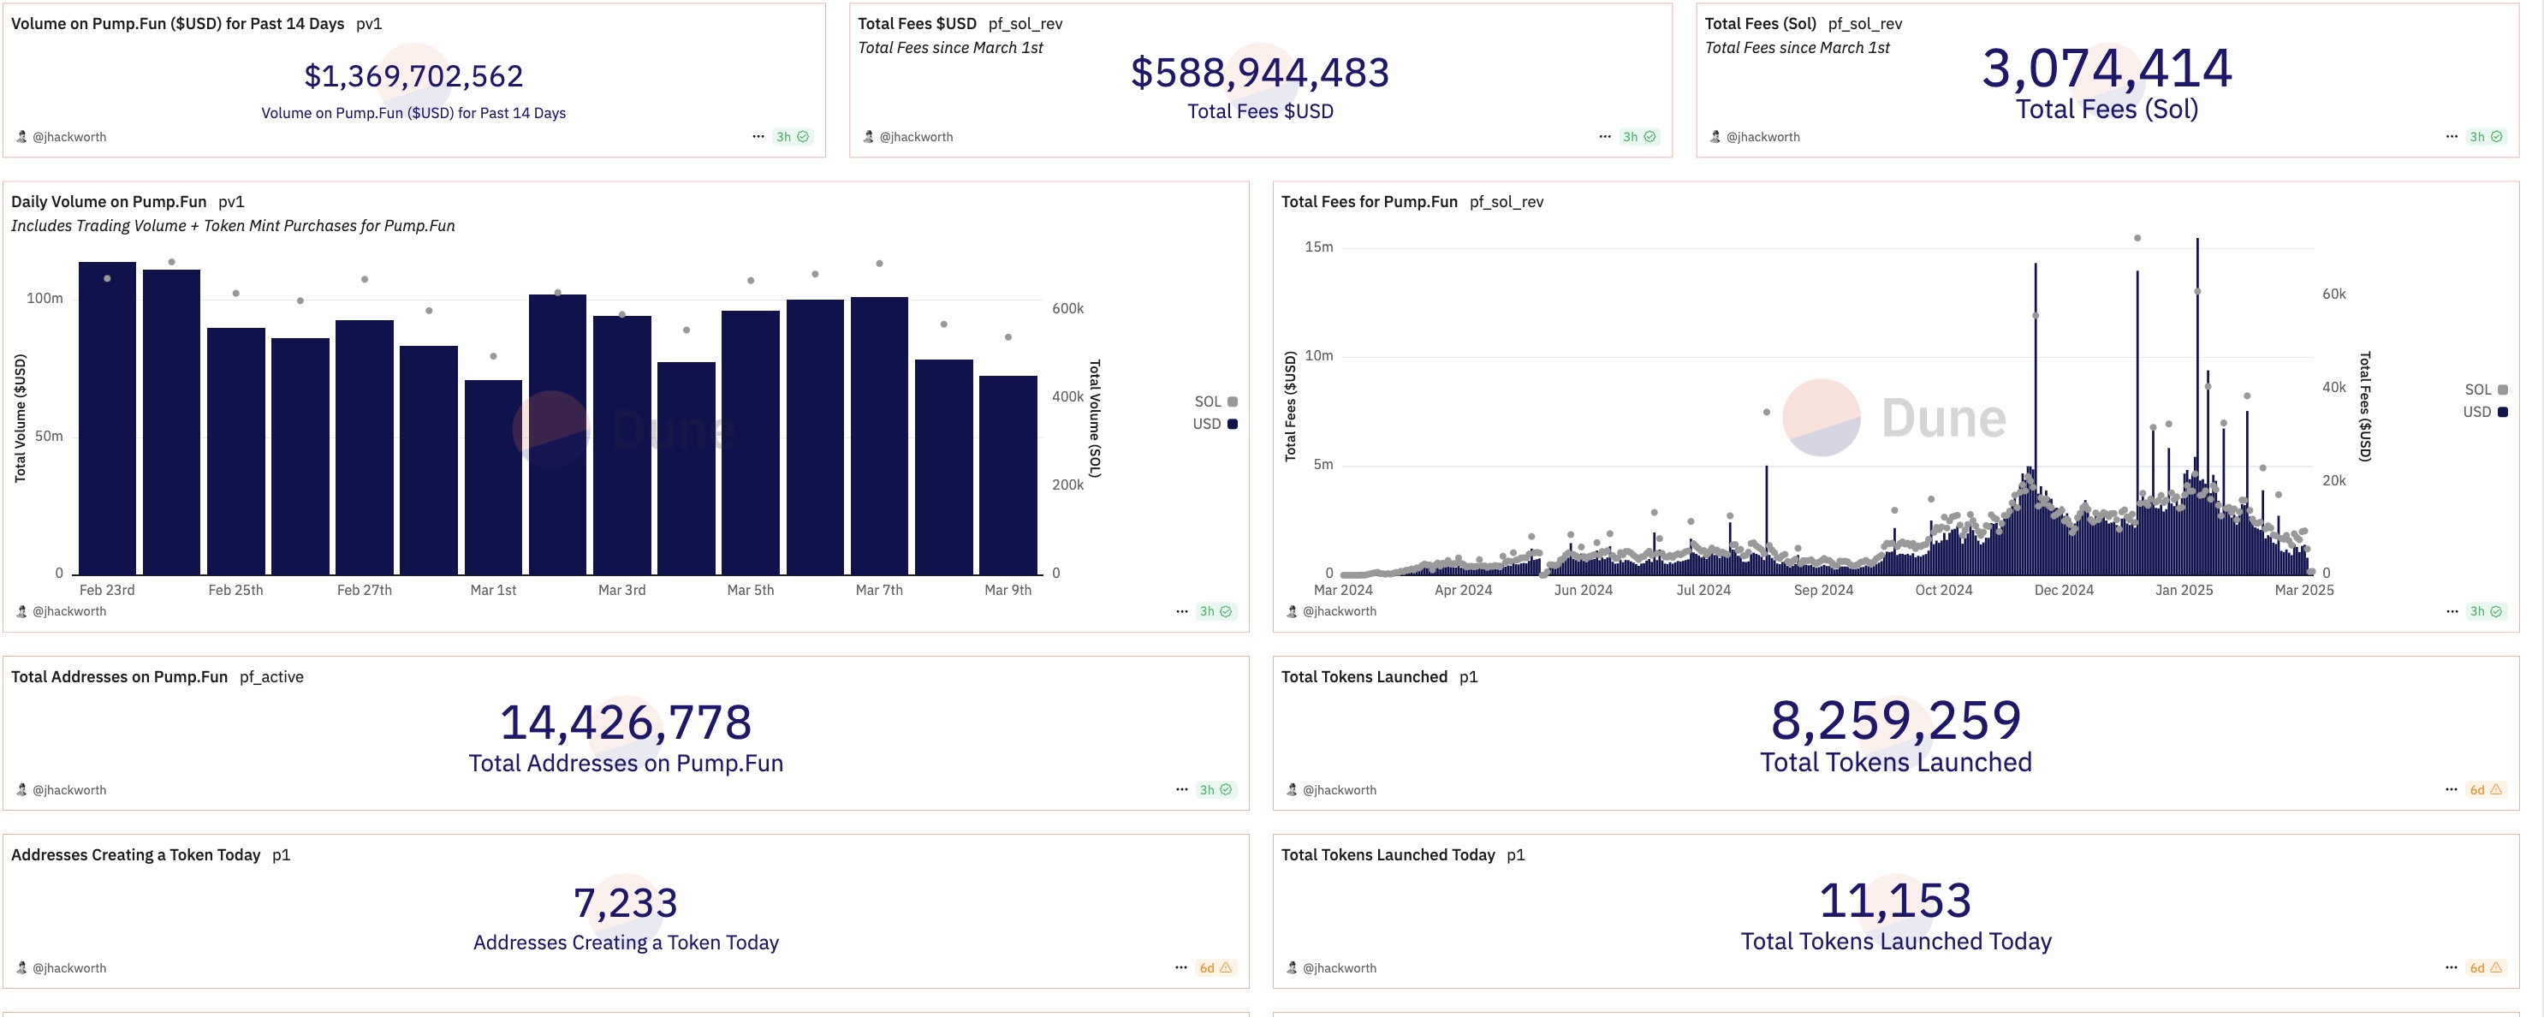
Task: Click the 7,233 addresses creating token value
Action: [x=626, y=903]
